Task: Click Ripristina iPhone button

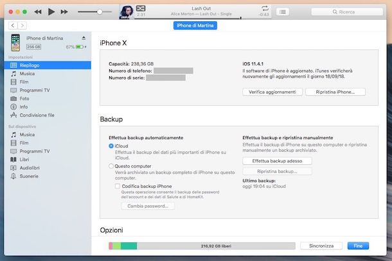Action: [335, 92]
